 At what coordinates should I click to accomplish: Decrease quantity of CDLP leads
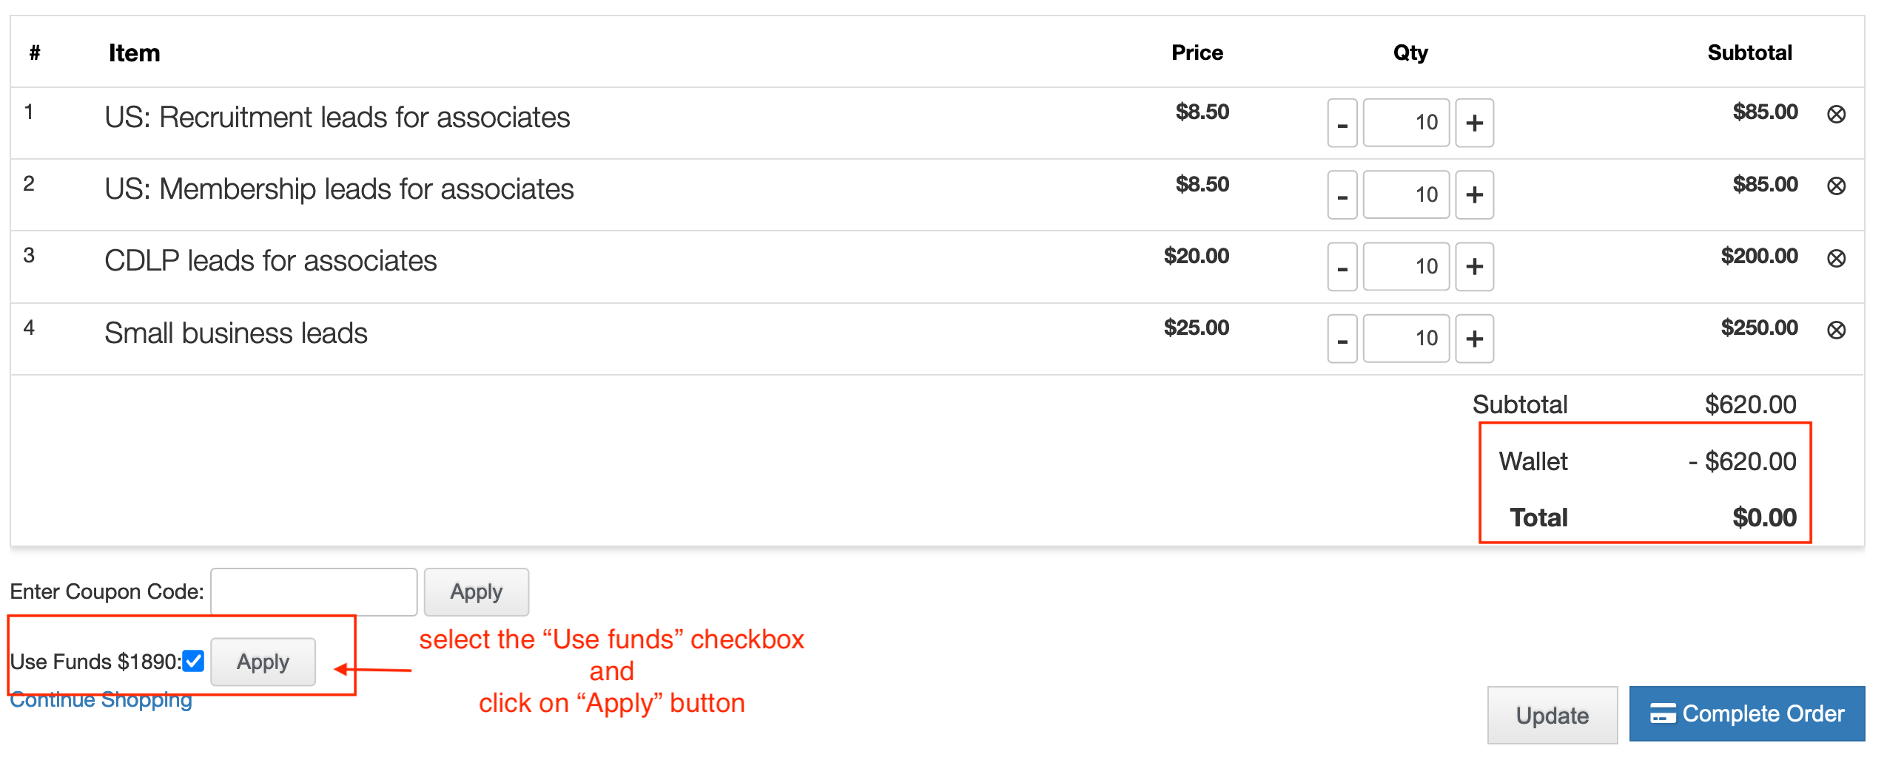pos(1342,266)
